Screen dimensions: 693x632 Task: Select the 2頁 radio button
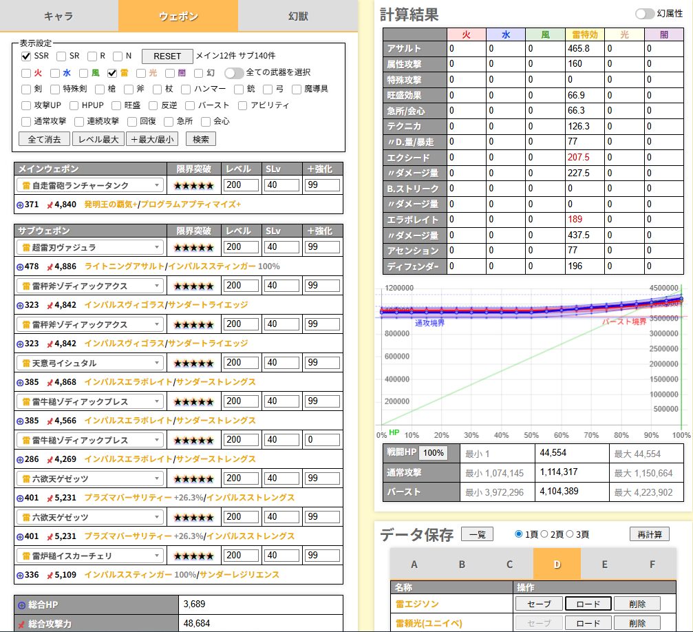coord(544,534)
